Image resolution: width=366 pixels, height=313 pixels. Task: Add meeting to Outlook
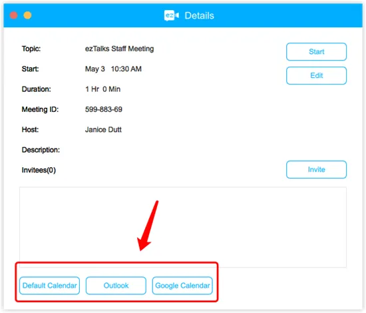pos(116,286)
